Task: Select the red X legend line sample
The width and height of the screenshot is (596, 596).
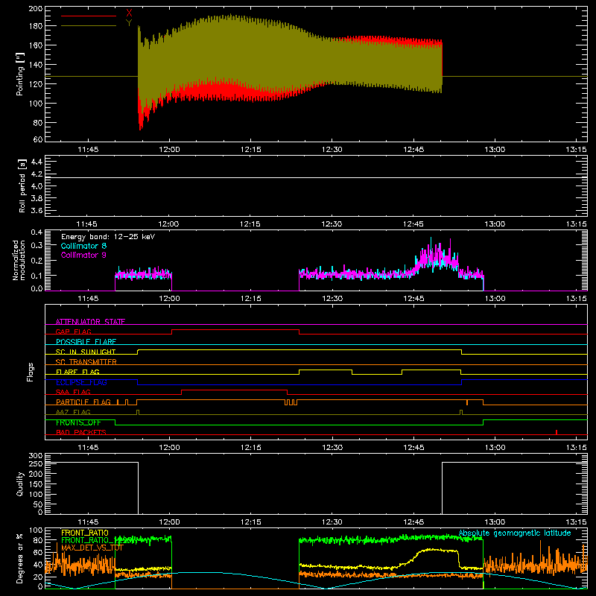Action: pos(89,16)
